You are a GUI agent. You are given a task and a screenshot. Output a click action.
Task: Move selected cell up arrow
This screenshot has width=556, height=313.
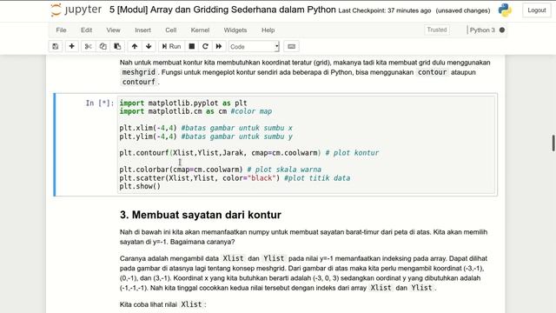pyautogui.click(x=135, y=46)
